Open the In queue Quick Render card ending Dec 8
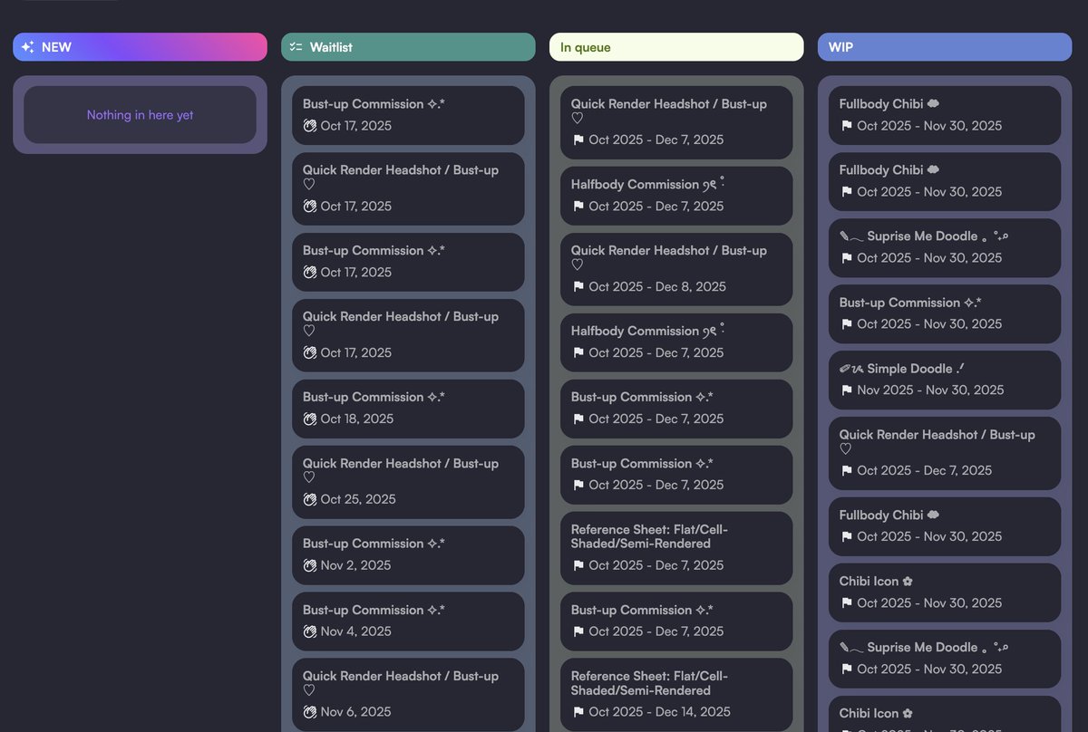1088x732 pixels. click(x=676, y=269)
